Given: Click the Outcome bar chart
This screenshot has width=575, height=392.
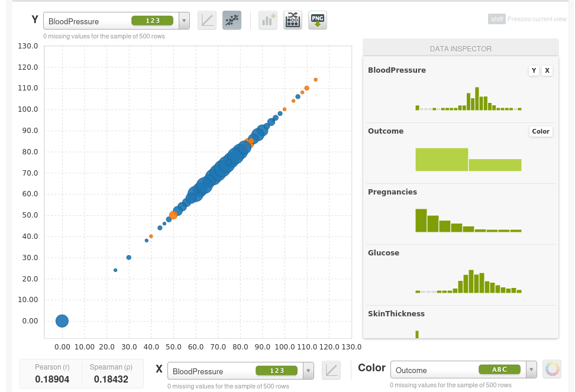Looking at the screenshot, I should (468, 160).
